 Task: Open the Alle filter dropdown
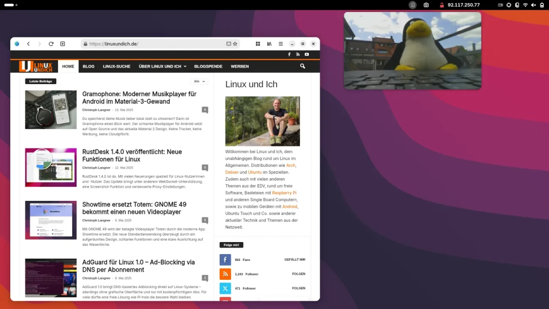199,81
